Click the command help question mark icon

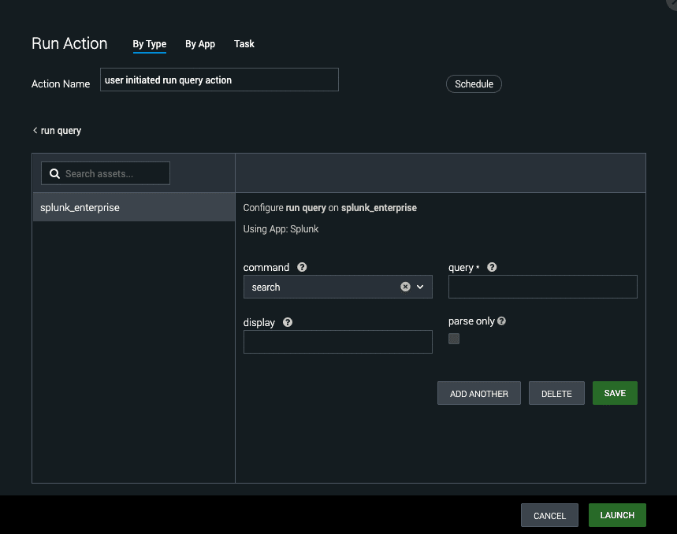pos(302,268)
